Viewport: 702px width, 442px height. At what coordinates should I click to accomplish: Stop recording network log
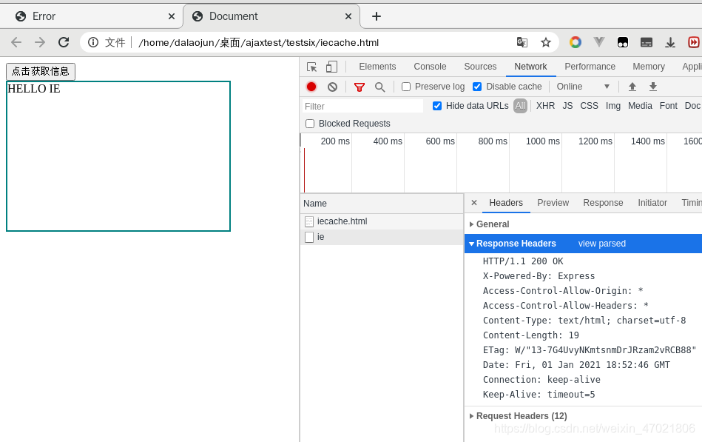click(x=311, y=87)
